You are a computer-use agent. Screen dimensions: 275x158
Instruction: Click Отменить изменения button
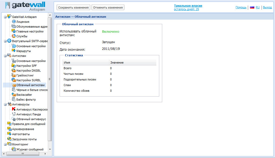point(108,8)
